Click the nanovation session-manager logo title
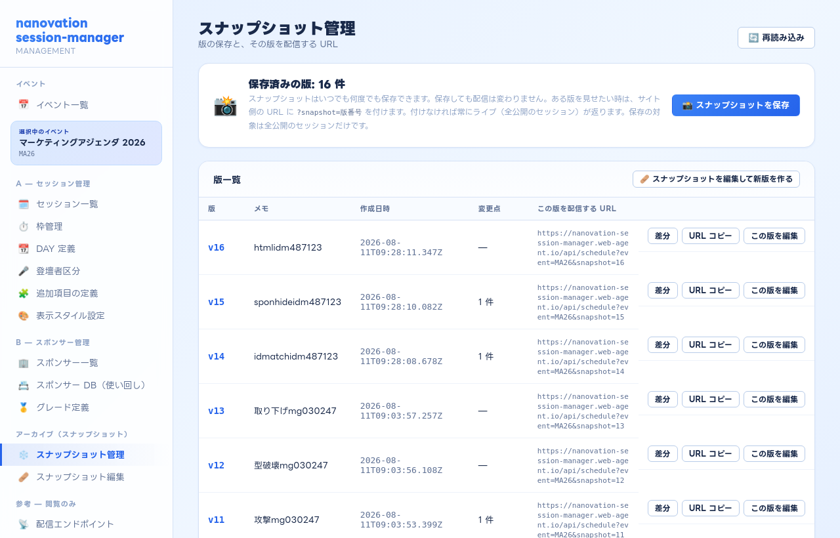 (70, 30)
